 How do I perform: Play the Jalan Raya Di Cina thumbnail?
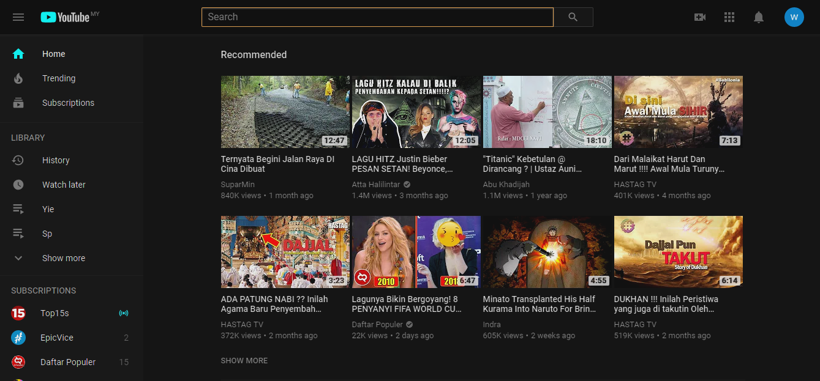coord(285,112)
